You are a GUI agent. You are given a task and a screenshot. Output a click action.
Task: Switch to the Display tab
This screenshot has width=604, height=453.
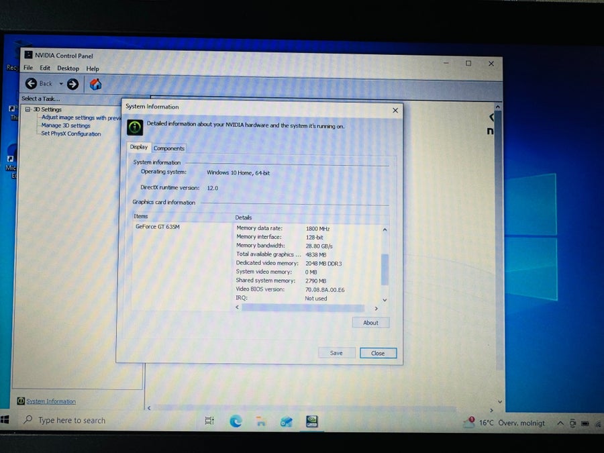coord(139,147)
